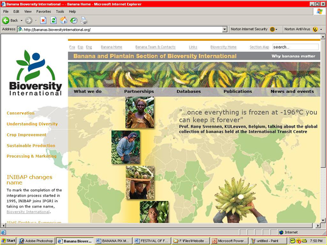Switch language to Fra

72,47
